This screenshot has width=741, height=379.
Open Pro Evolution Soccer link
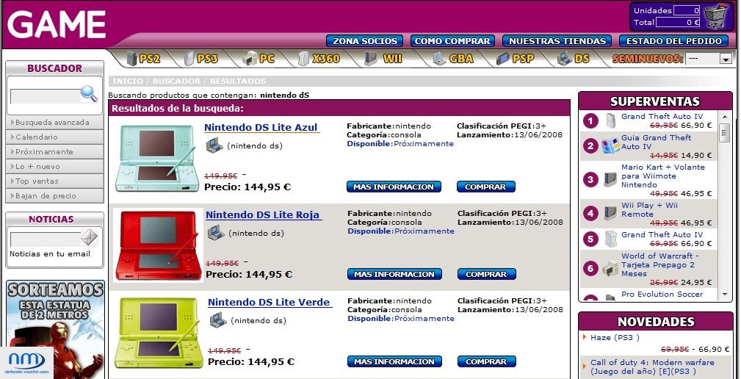pyautogui.click(x=662, y=294)
